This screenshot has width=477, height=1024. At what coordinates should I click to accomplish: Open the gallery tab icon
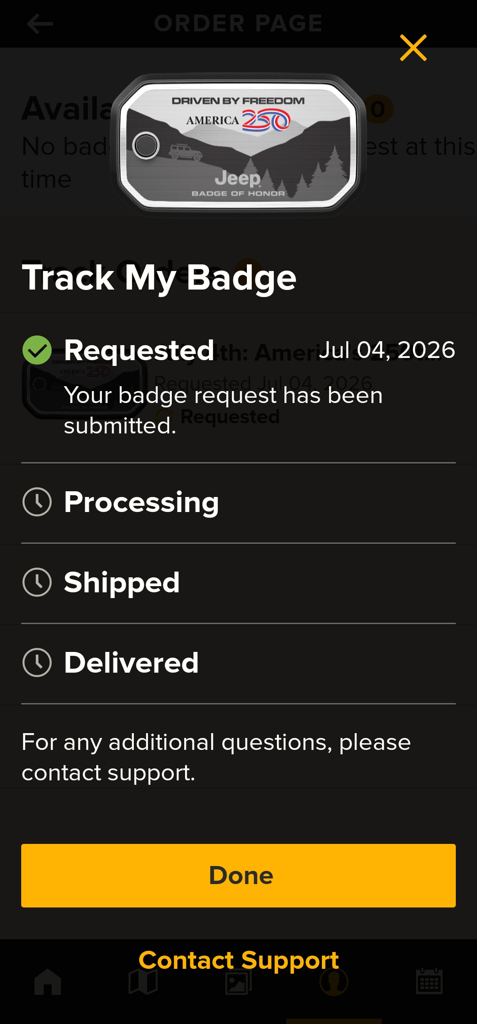point(238,982)
